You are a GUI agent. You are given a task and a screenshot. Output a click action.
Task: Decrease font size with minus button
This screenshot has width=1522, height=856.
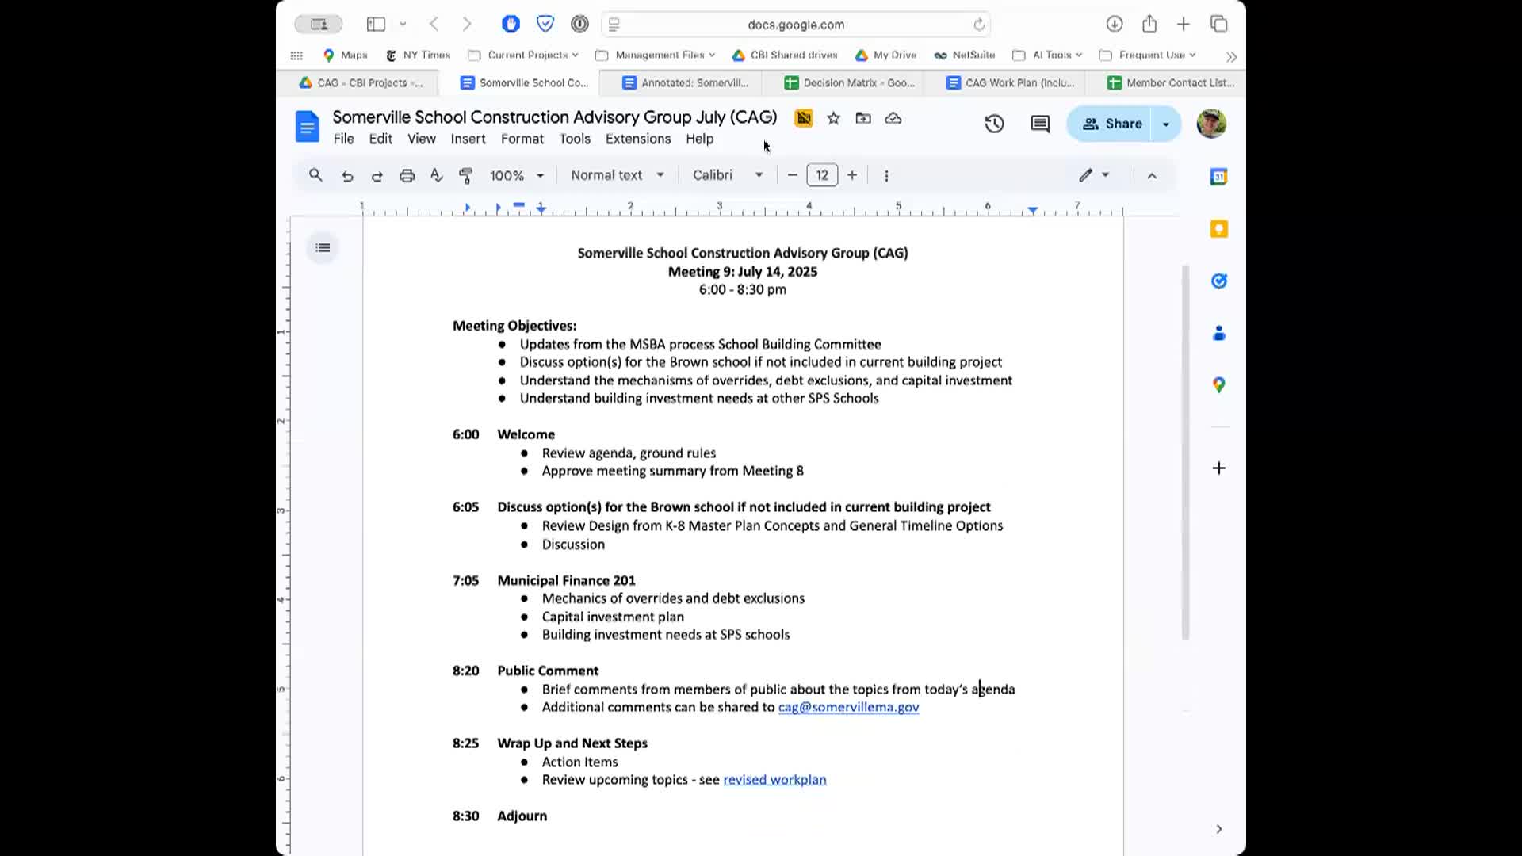(x=792, y=175)
